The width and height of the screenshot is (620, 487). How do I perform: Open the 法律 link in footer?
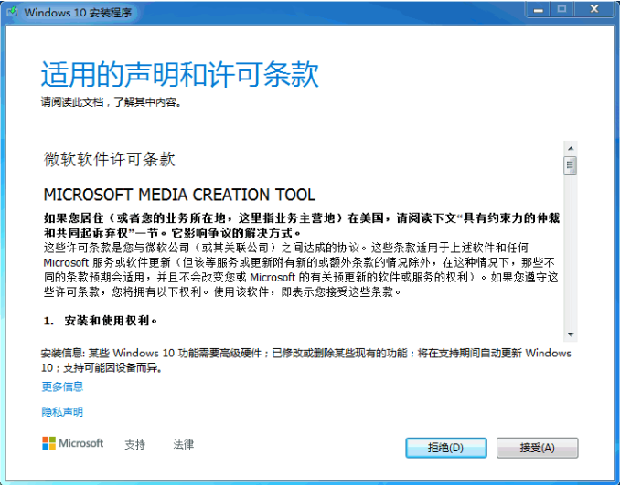pyautogui.click(x=183, y=445)
